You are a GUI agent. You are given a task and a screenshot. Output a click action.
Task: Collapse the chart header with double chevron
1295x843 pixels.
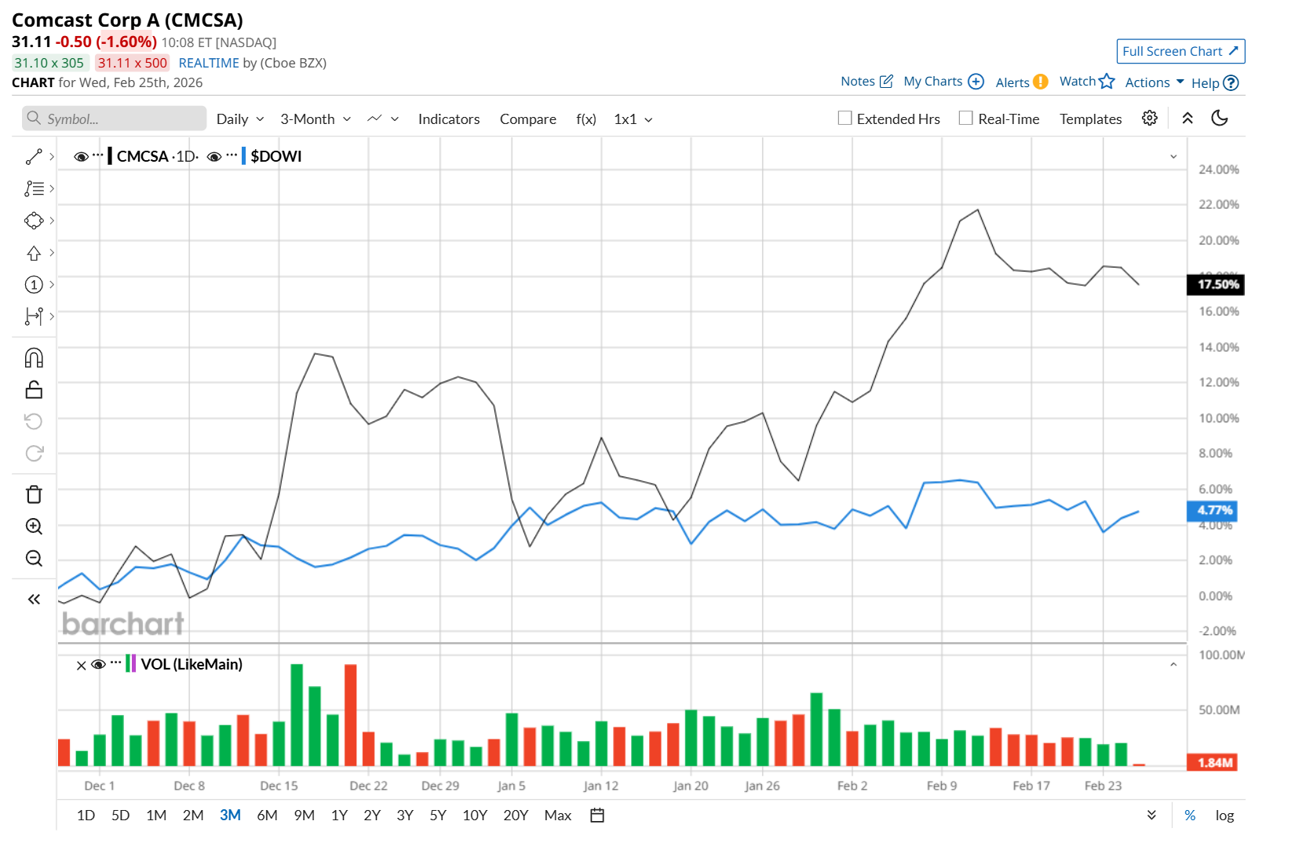[x=1187, y=118]
